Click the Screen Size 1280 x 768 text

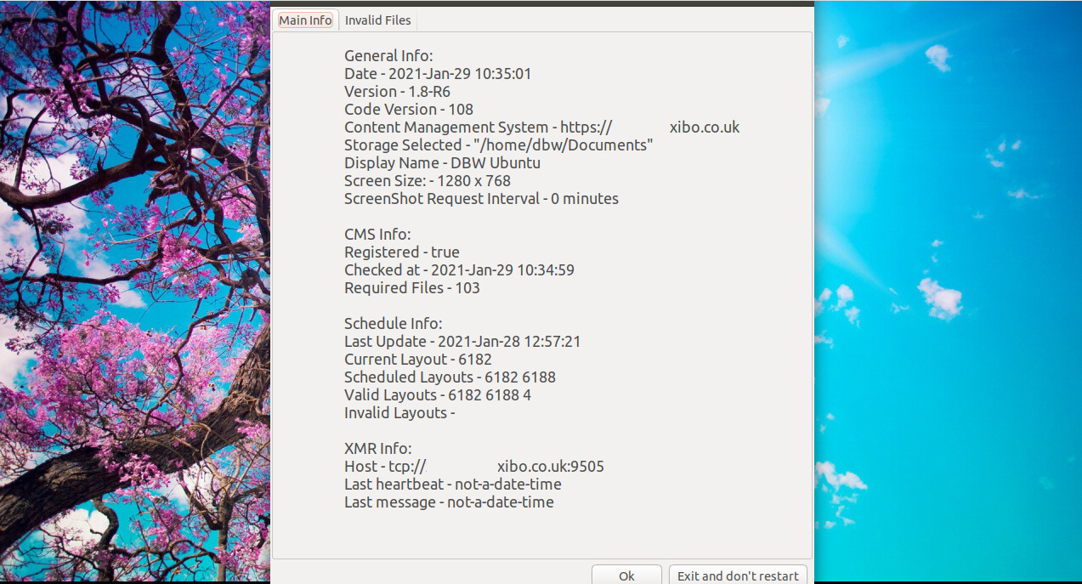pyautogui.click(x=427, y=181)
